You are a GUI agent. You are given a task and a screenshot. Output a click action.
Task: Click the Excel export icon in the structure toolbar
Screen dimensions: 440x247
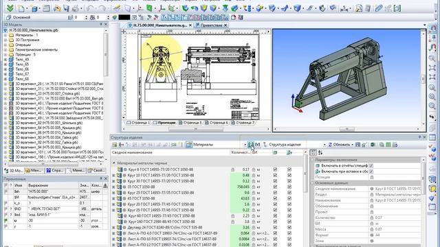pyautogui.click(x=373, y=145)
